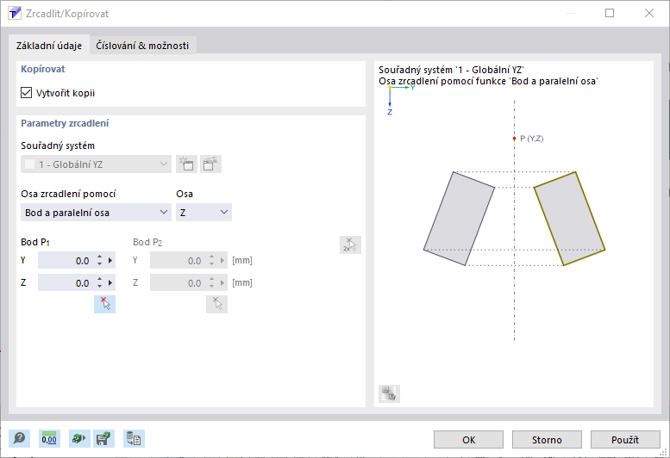Toggle the 'Vytvořit kopii' checkbox
The width and height of the screenshot is (670, 458).
[x=26, y=92]
